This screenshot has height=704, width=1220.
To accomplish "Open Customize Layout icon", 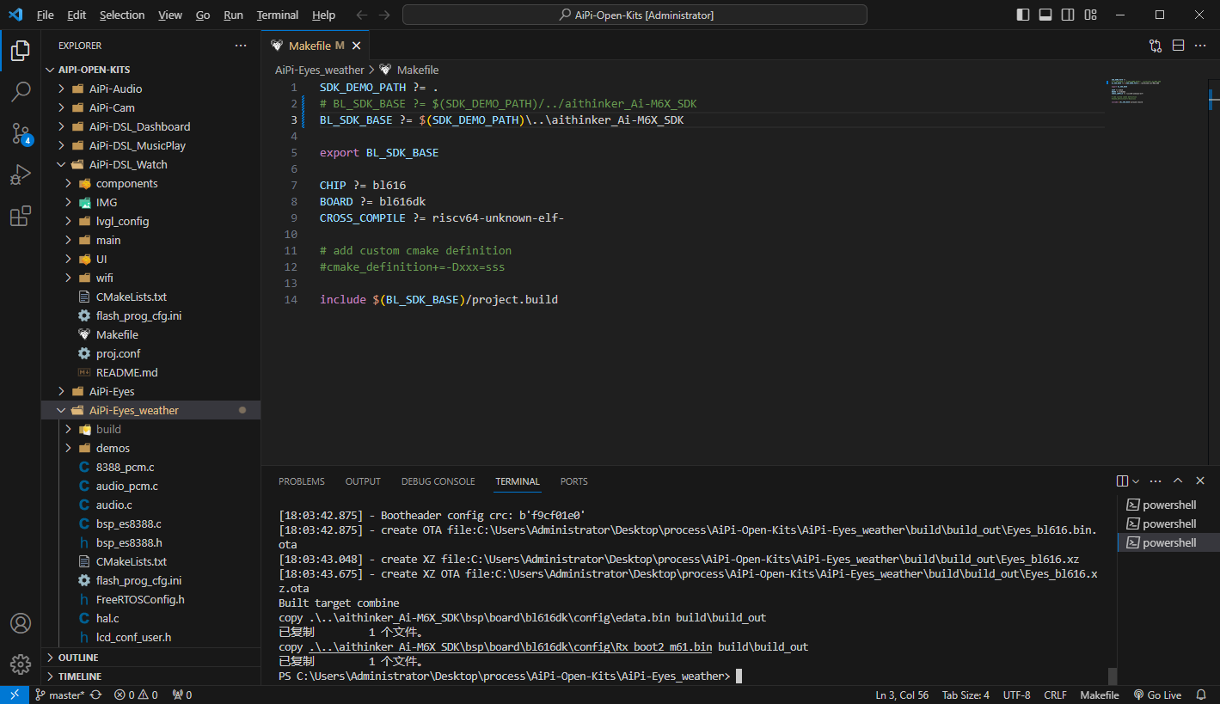I will pyautogui.click(x=1090, y=15).
